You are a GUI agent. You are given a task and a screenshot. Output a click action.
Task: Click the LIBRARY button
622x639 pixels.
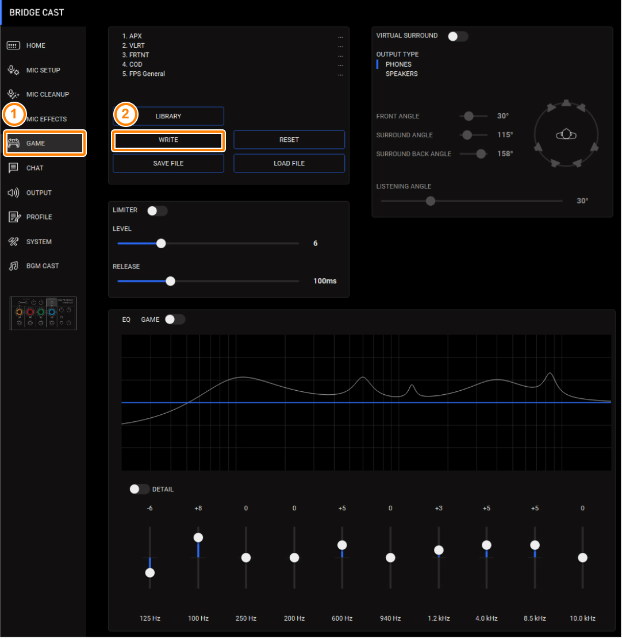pyautogui.click(x=168, y=116)
